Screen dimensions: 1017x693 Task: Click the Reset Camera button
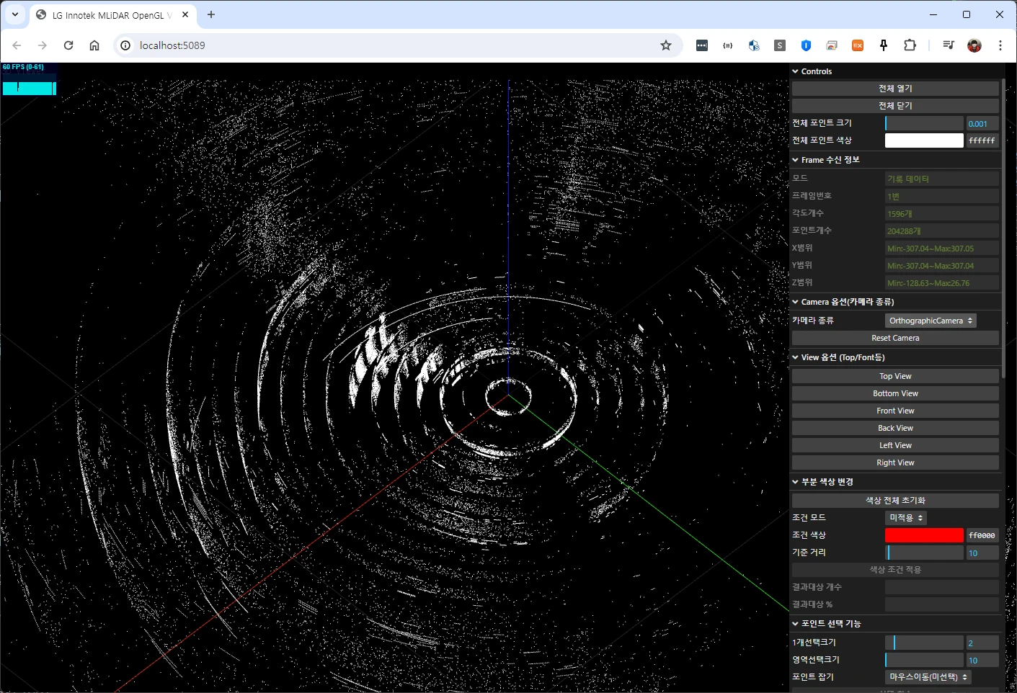895,338
